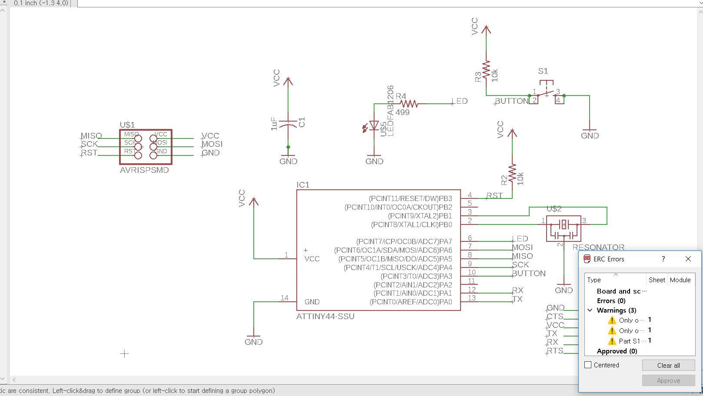Click the "AVRISPSMD" value label
Viewport: 703px width, 396px height.
pos(144,170)
